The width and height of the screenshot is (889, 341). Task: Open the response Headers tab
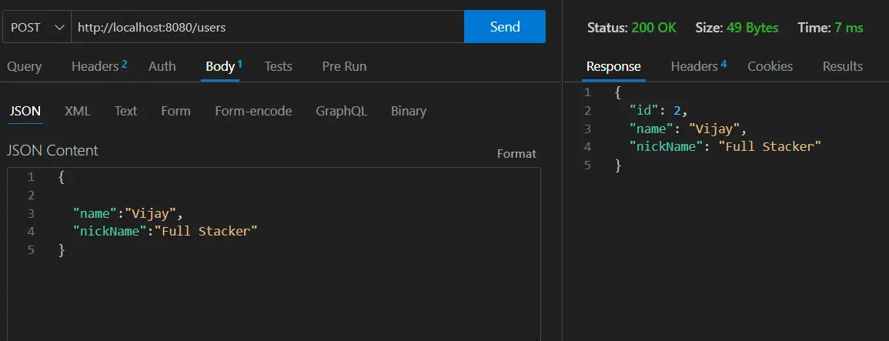pos(699,66)
